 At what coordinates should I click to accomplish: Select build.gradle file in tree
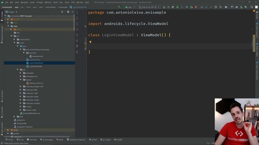20,124
